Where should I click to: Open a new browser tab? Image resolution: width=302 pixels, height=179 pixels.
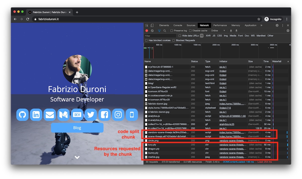pos(77,12)
